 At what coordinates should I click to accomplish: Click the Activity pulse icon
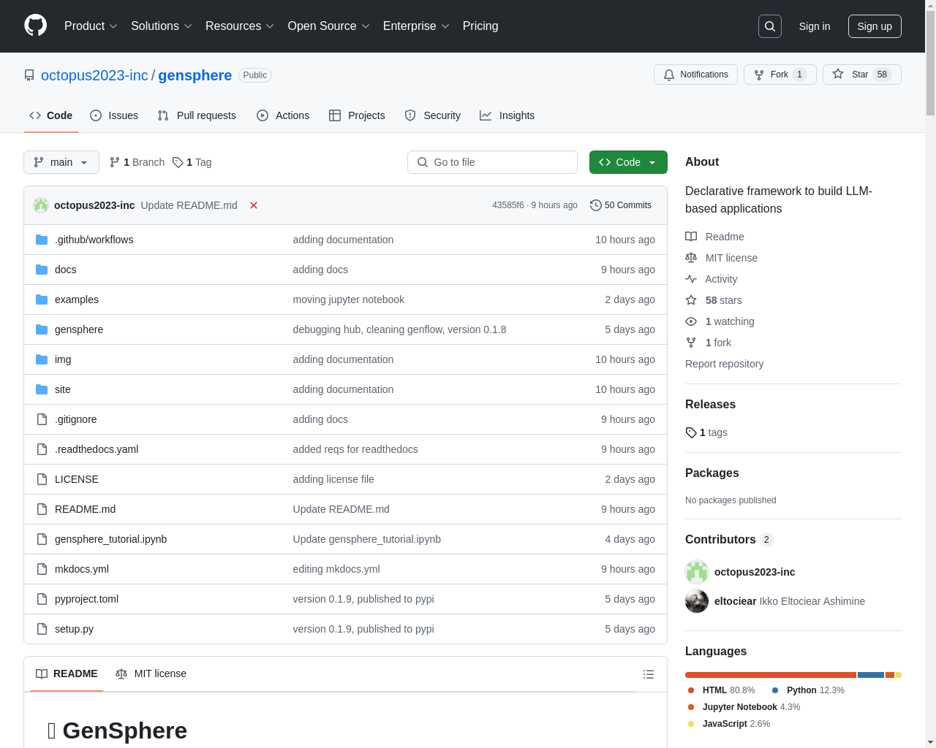[691, 279]
